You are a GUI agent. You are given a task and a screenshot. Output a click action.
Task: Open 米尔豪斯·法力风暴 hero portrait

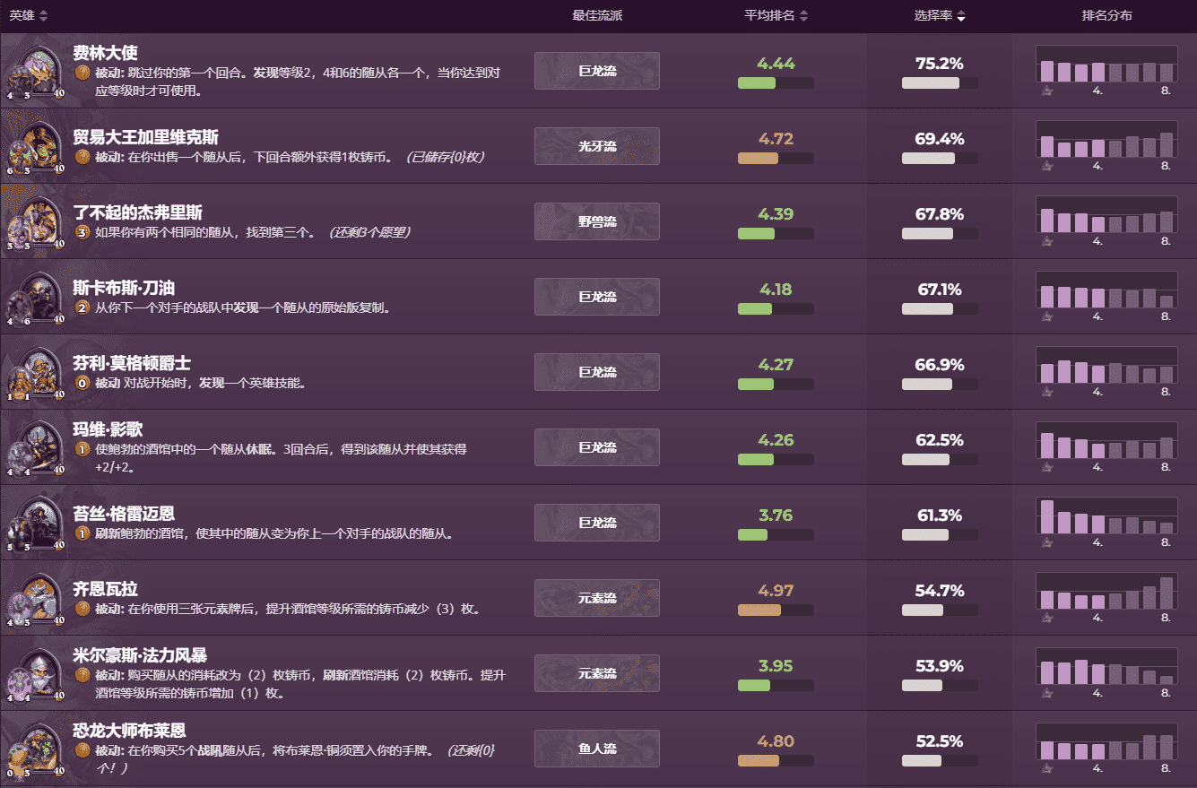(x=35, y=672)
